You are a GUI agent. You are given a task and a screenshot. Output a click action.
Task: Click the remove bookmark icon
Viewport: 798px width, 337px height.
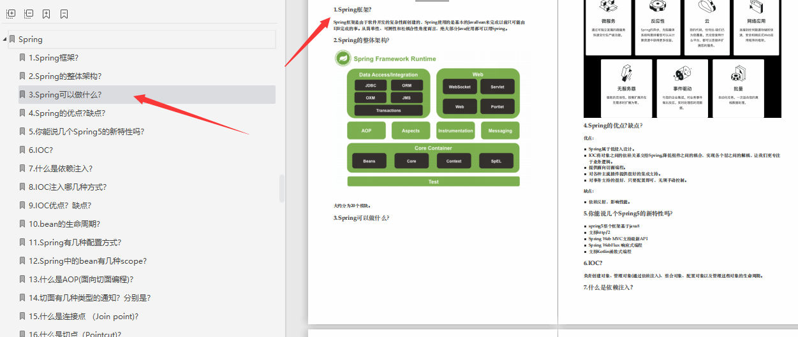(64, 13)
